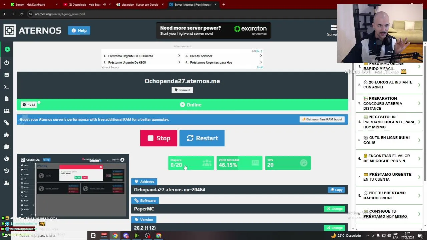The image size is (427, 240).
Task: Open the Log file sidebar icon
Action: [x=7, y=99]
